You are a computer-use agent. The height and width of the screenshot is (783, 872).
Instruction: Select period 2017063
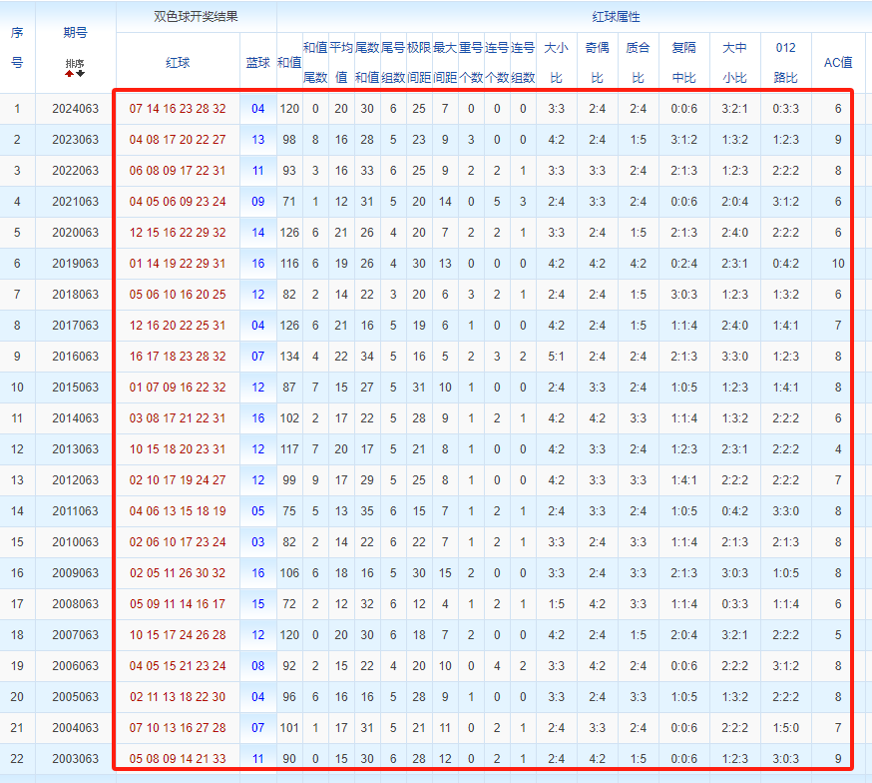(x=75, y=326)
